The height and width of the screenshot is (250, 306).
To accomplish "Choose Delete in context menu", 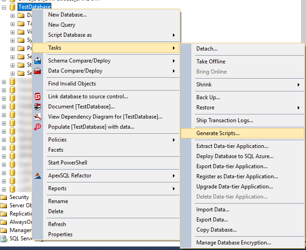I will pos(106,211).
